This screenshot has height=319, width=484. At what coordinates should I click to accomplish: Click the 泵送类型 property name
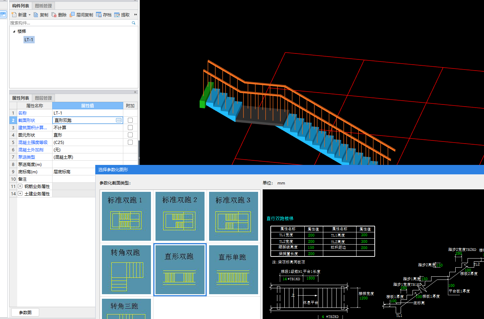click(x=27, y=157)
